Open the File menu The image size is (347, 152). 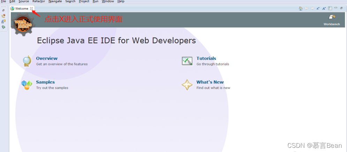tap(3, 1)
